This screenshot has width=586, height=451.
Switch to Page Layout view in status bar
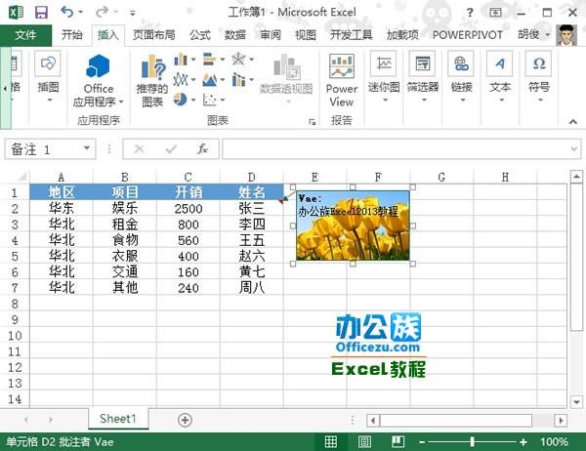click(364, 441)
